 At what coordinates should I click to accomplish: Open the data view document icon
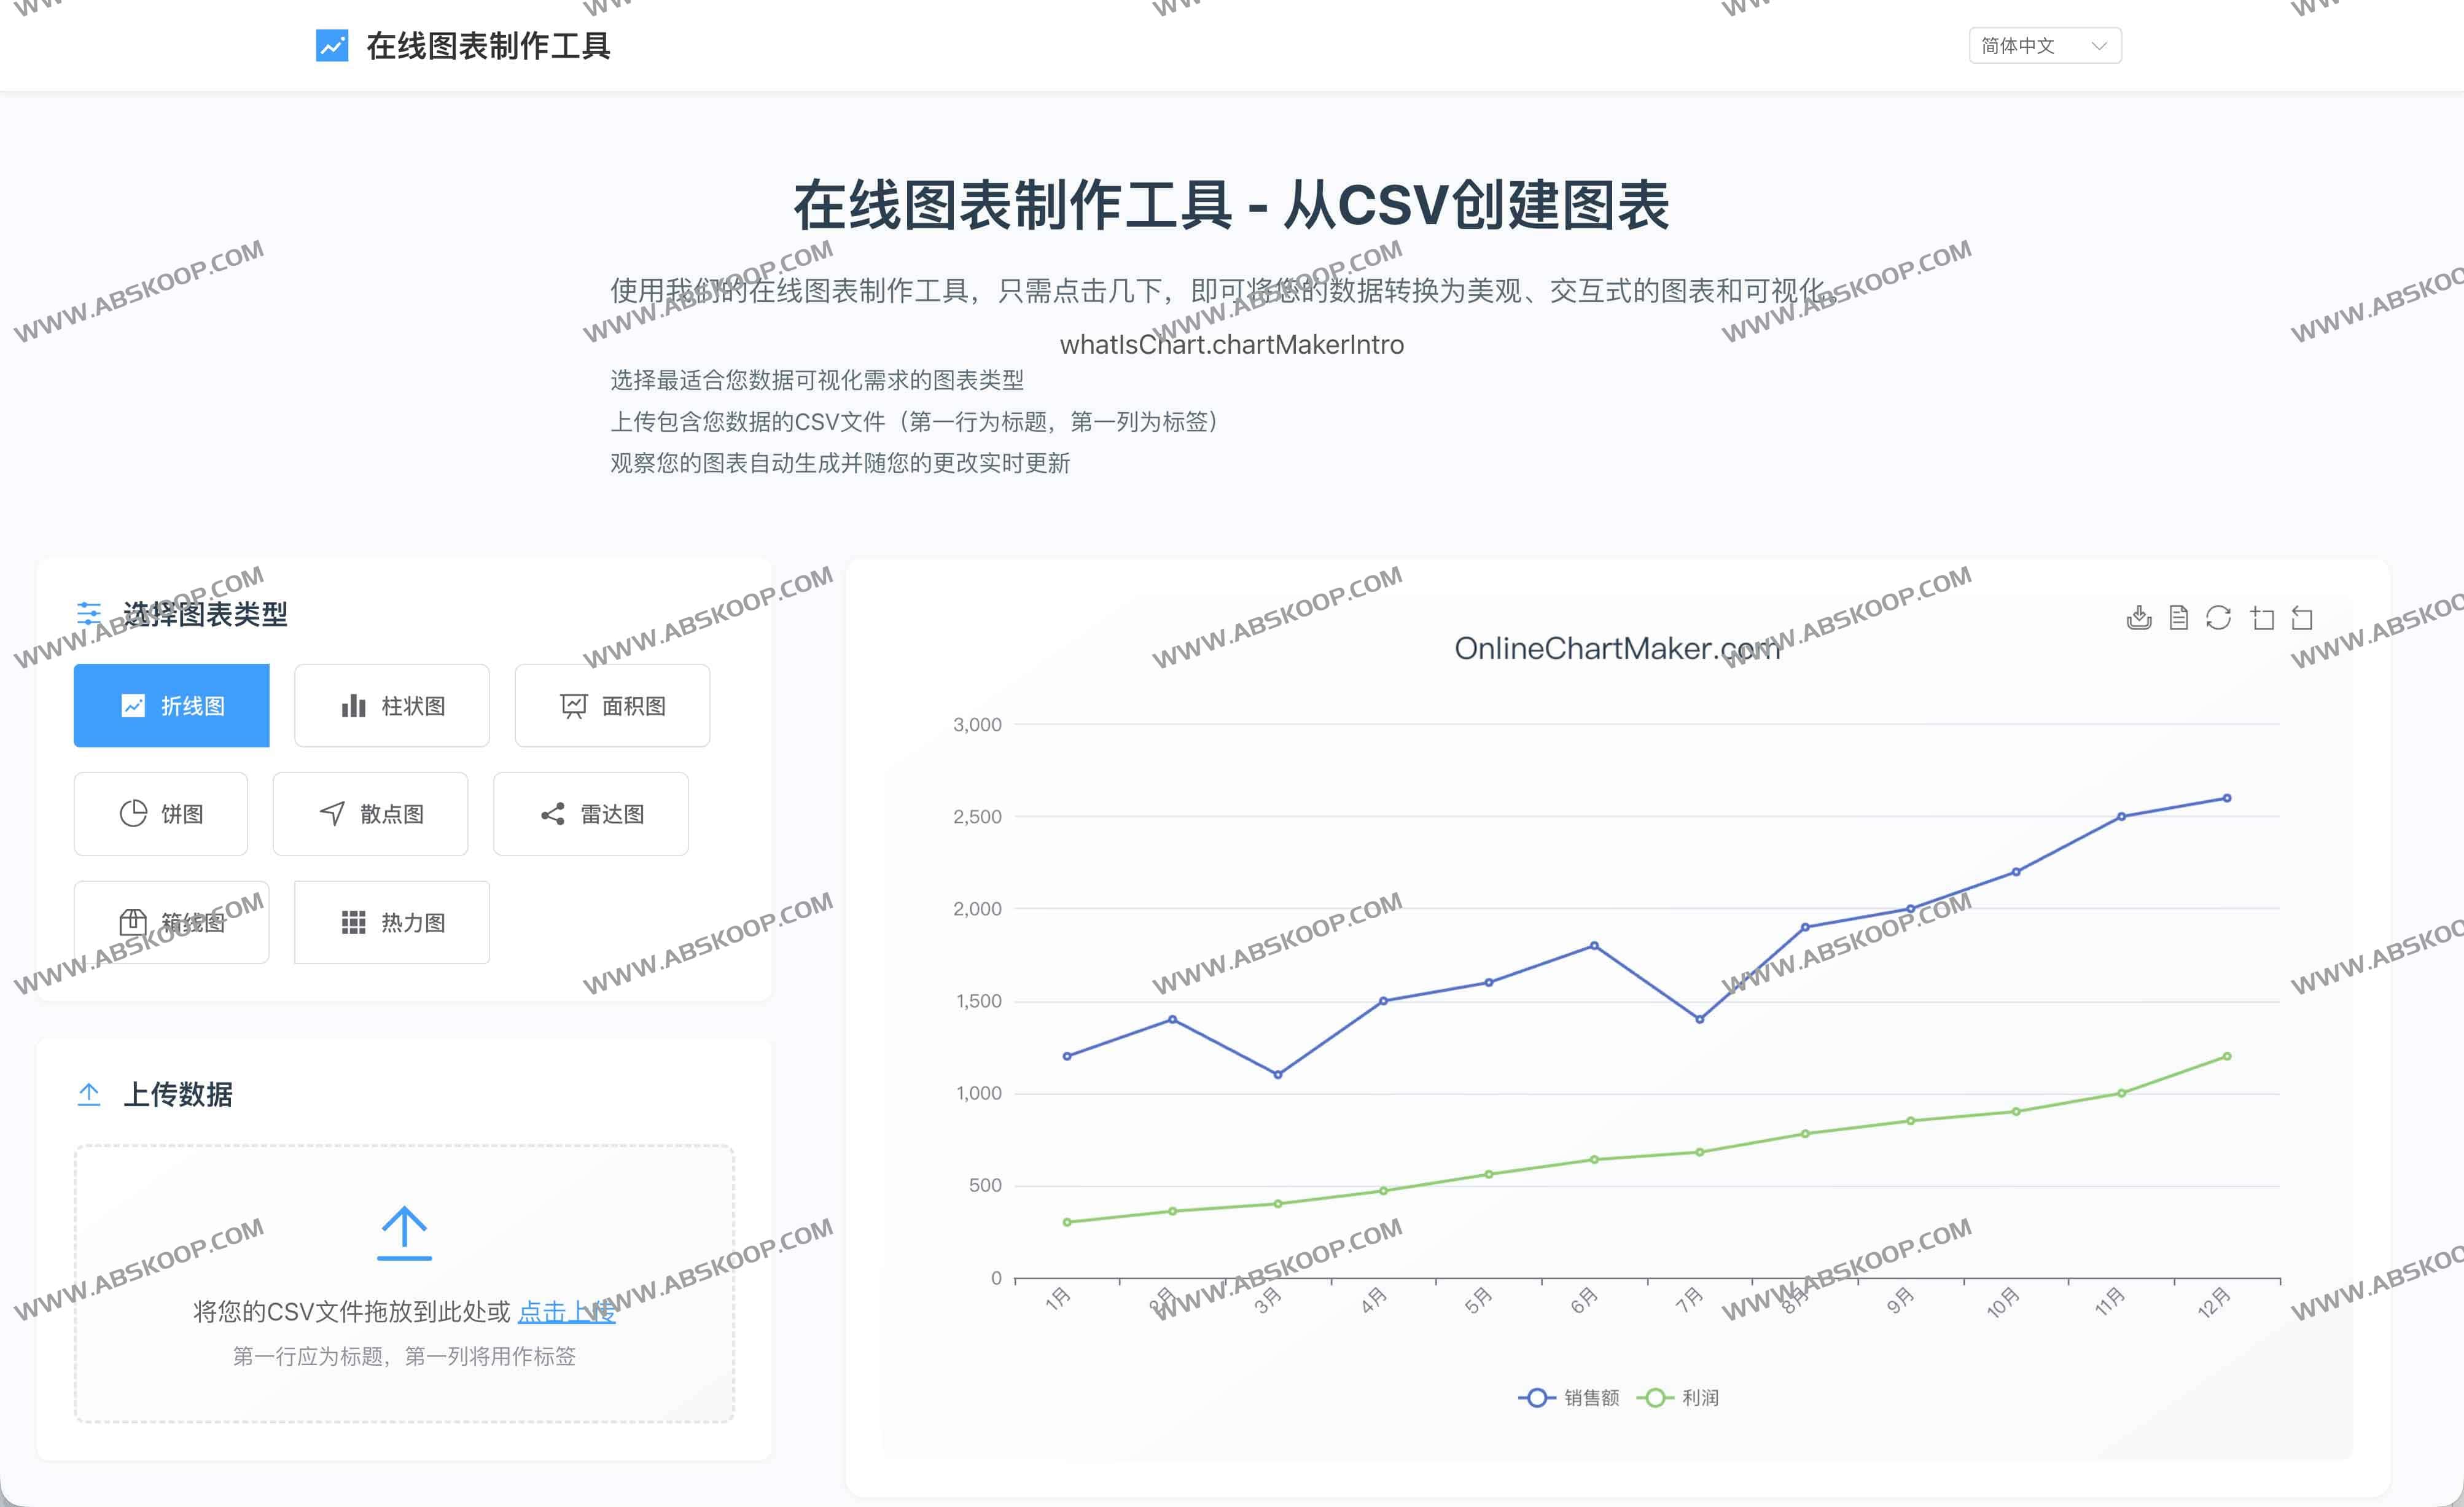pos(2179,618)
